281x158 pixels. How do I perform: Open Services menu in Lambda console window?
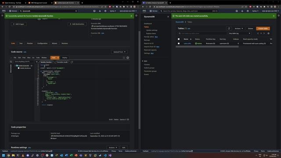point(13,11)
